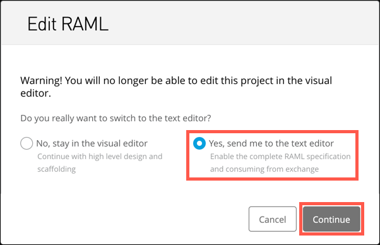
Task: Click the empty gray header area beside the title
Action: (x=242, y=23)
